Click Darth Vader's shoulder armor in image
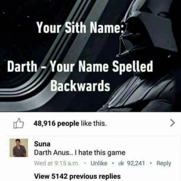Viewport: 181px width, 181px height. (144, 92)
